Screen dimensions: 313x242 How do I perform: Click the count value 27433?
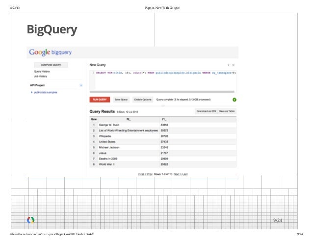tap(164, 141)
